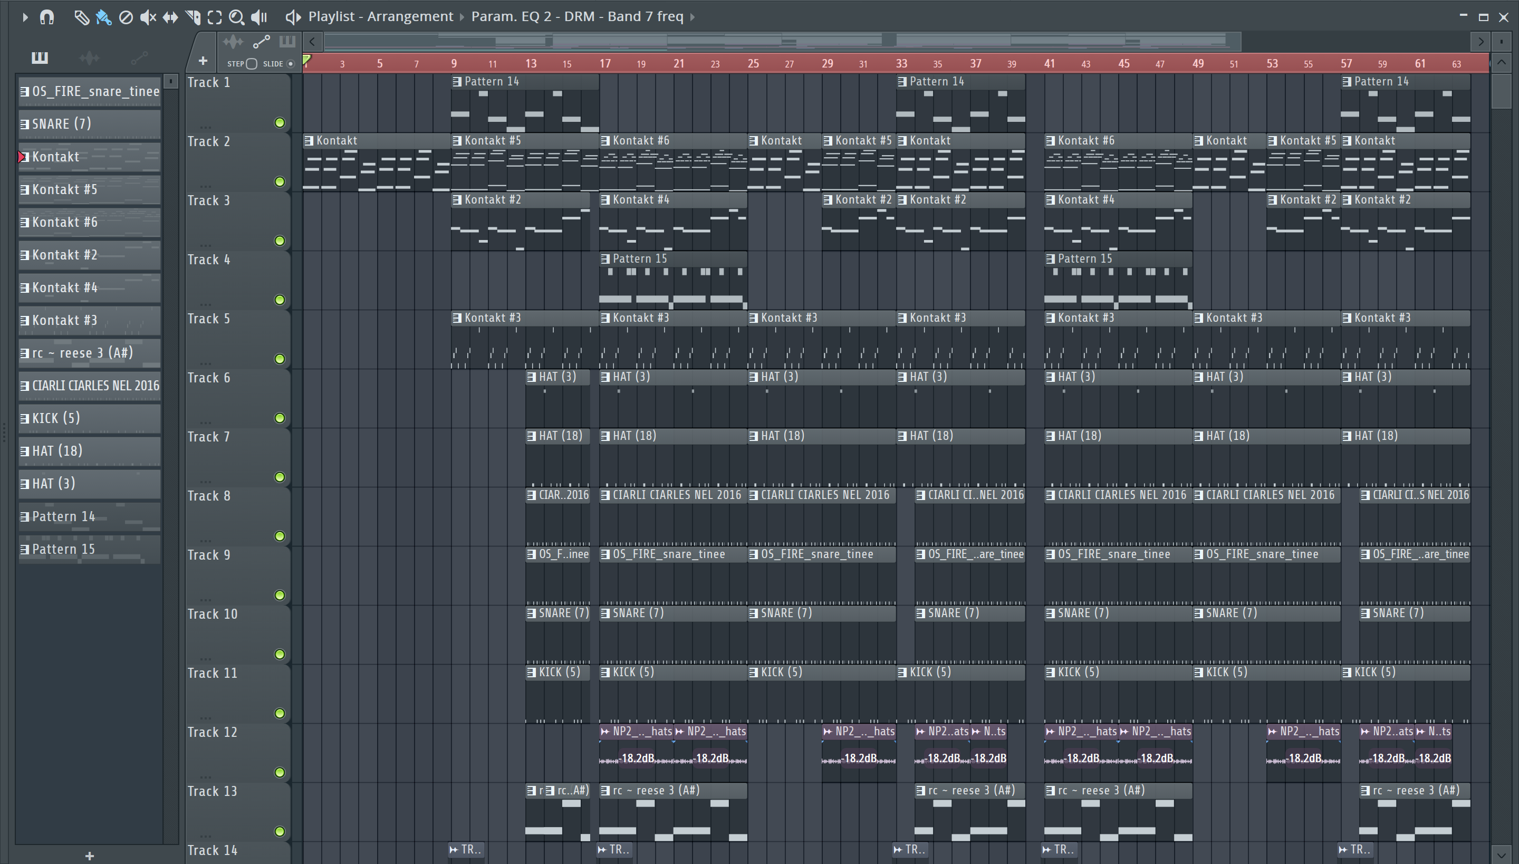Open the first NP2 hats audio clip menu on Track 12
The width and height of the screenshot is (1519, 864).
605,732
